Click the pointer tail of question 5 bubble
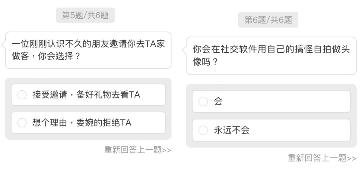 pyautogui.click(x=3, y=45)
